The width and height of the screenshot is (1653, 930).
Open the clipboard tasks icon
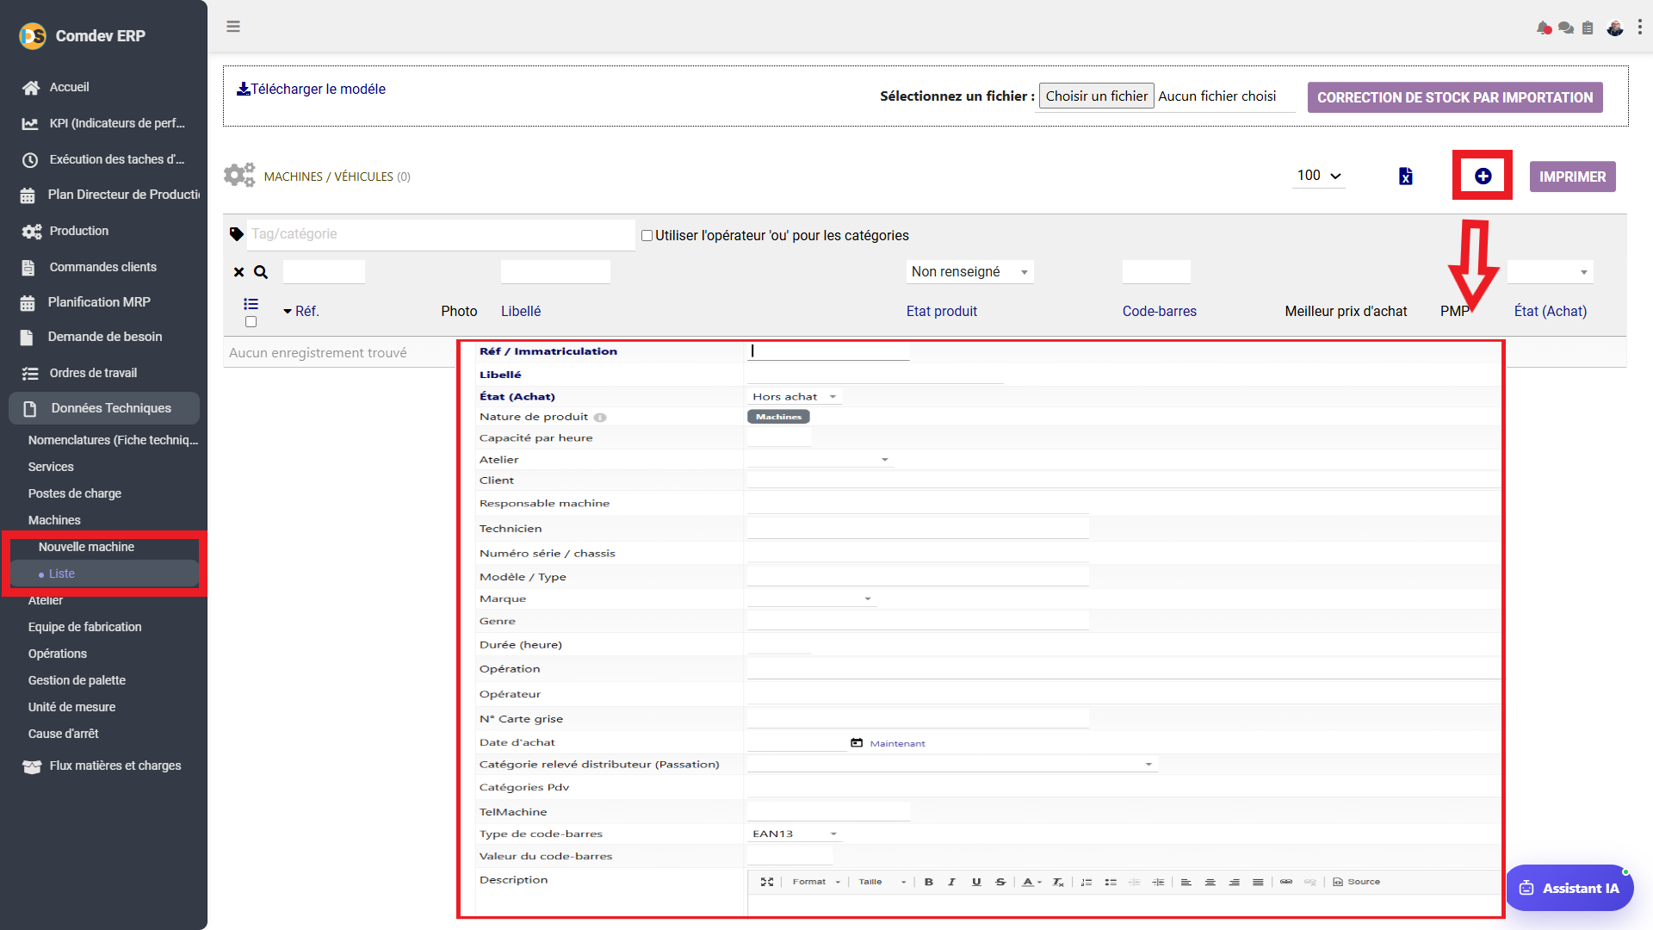[1588, 28]
